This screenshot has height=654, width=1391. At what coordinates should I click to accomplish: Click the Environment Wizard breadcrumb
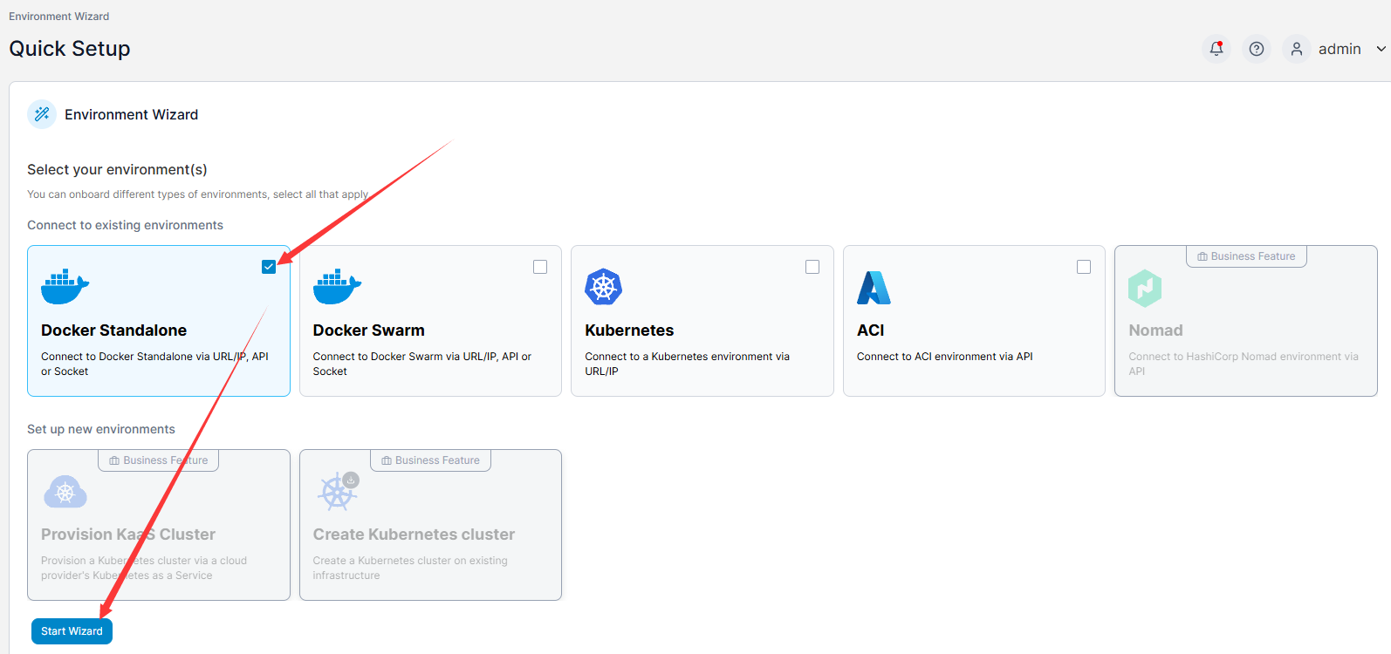(58, 17)
